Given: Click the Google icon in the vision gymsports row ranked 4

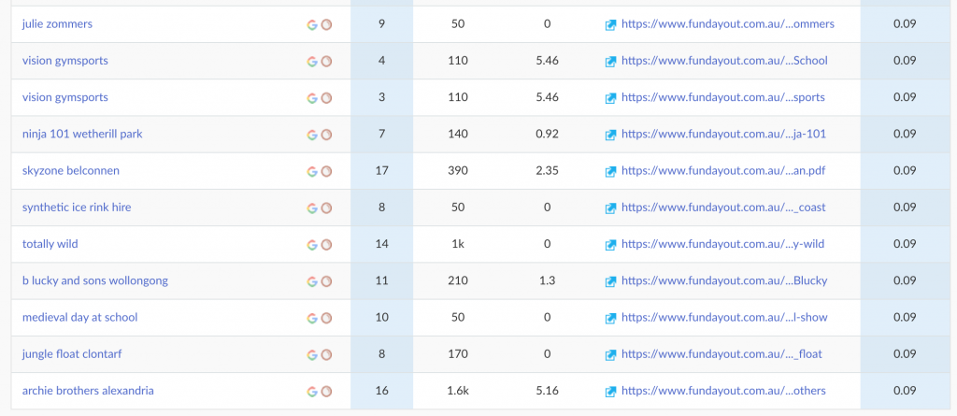Looking at the screenshot, I should [x=312, y=62].
